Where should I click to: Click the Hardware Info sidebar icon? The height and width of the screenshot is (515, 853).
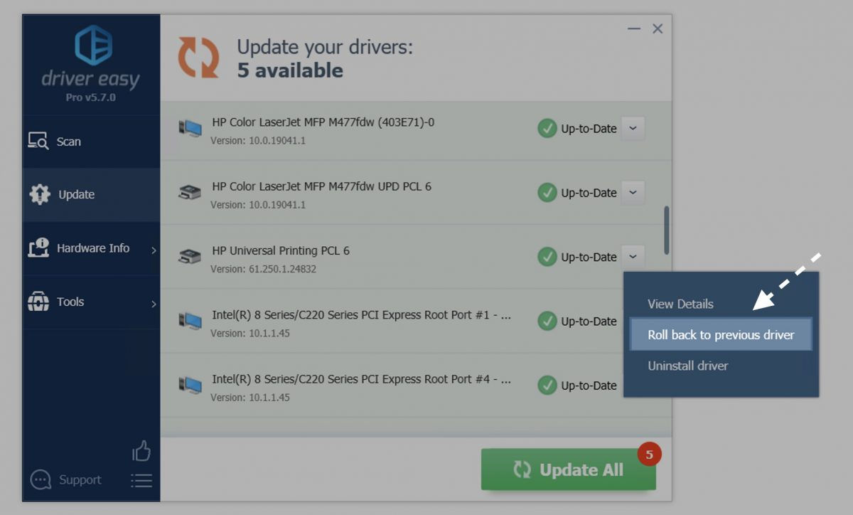(x=39, y=248)
